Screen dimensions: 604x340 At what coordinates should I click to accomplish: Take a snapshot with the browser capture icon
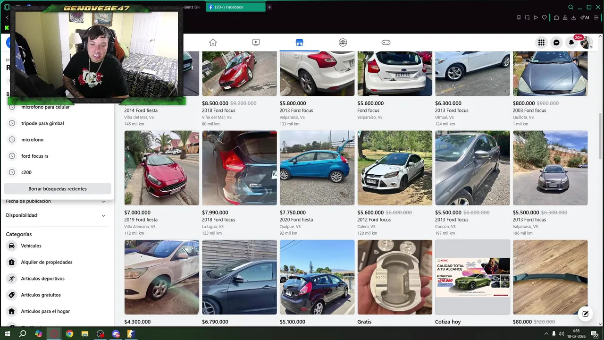527,17
